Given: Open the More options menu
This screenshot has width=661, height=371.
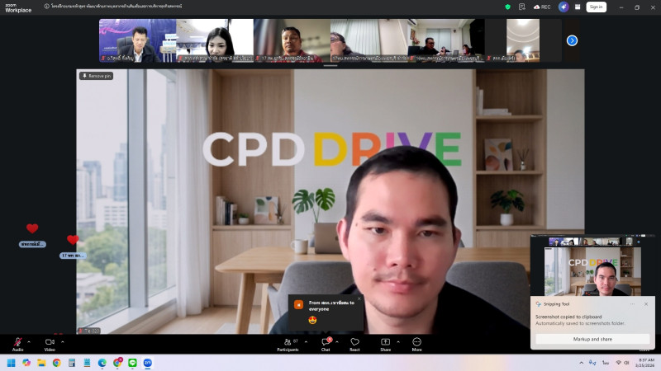Looking at the screenshot, I should tap(416, 342).
